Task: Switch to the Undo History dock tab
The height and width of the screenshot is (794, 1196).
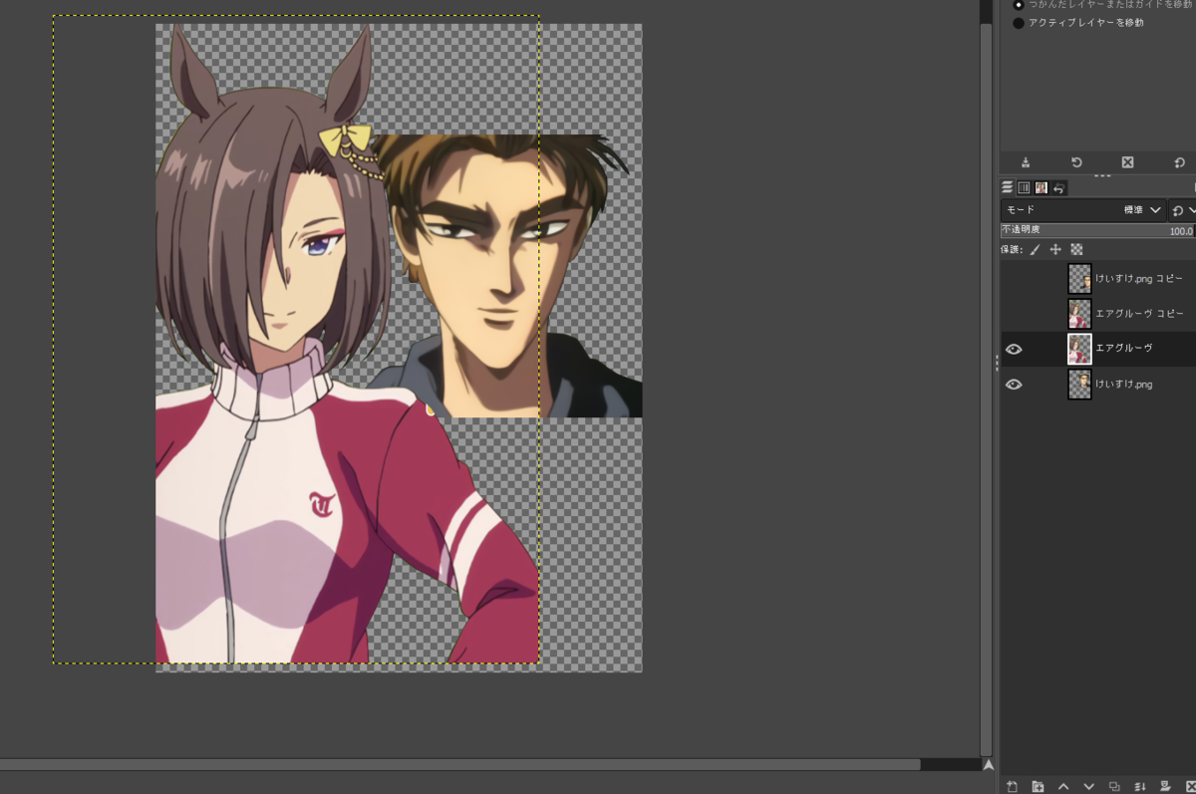Action: pyautogui.click(x=1058, y=187)
